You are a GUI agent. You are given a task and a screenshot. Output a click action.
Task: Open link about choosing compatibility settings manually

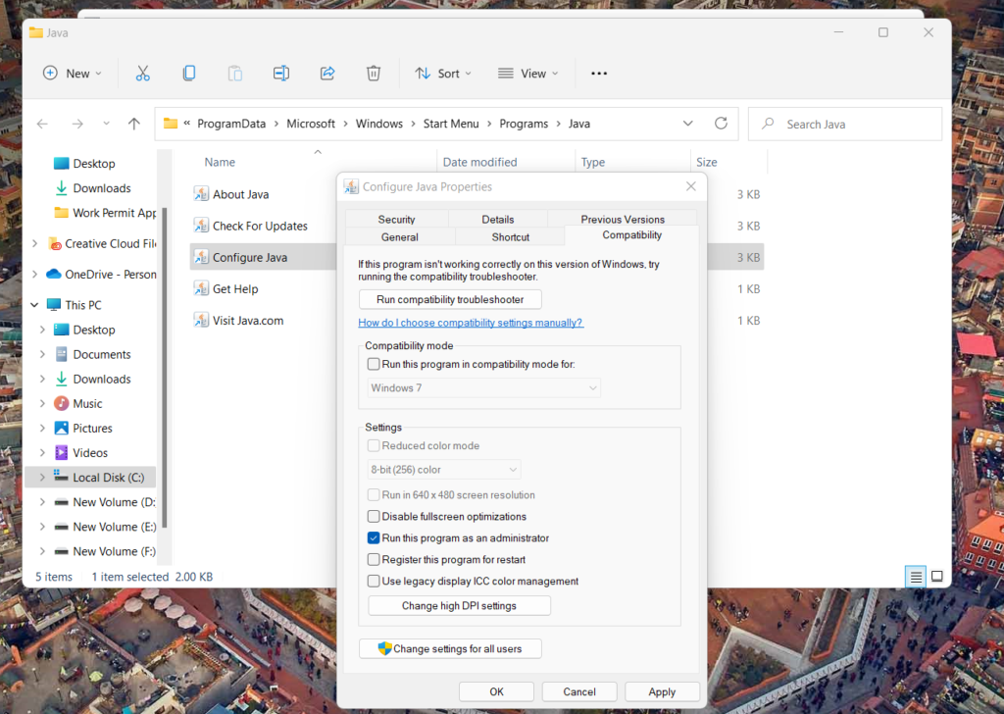[x=471, y=323]
